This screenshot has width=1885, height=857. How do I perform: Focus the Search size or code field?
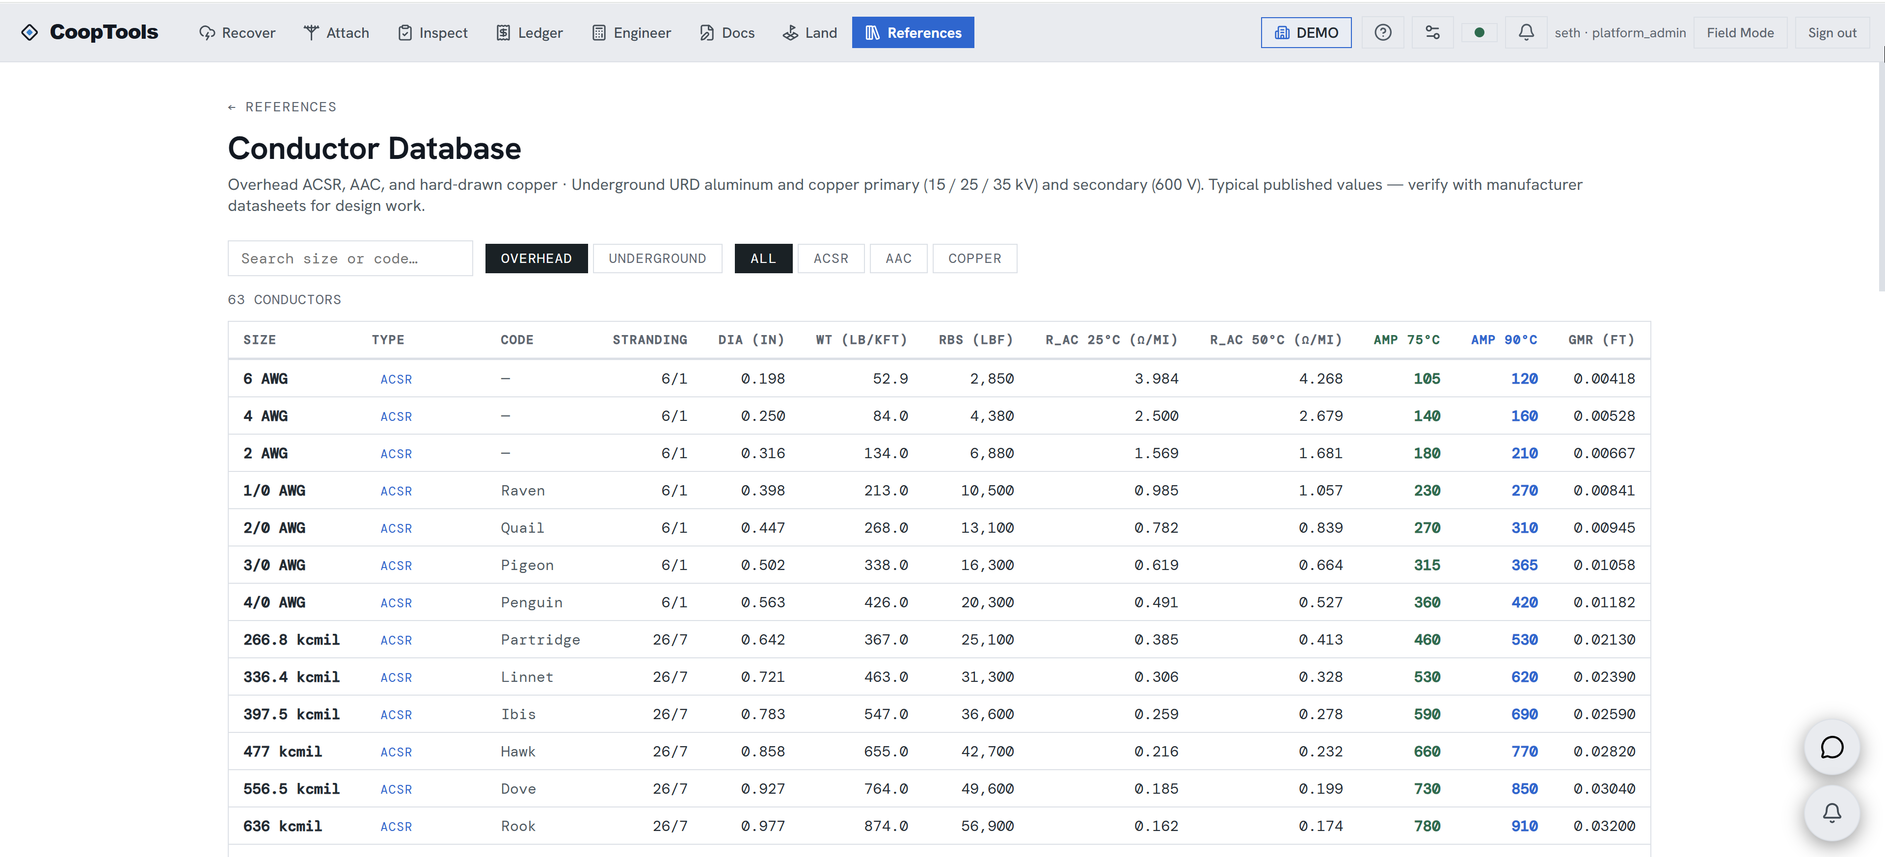click(x=350, y=258)
